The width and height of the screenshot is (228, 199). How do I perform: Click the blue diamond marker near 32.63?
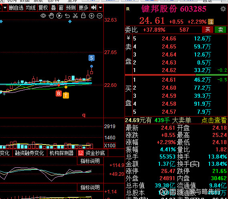click(70, 22)
